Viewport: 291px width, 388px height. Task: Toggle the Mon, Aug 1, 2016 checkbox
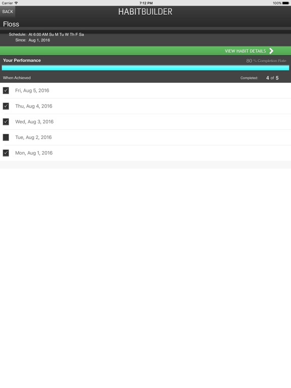click(x=6, y=153)
